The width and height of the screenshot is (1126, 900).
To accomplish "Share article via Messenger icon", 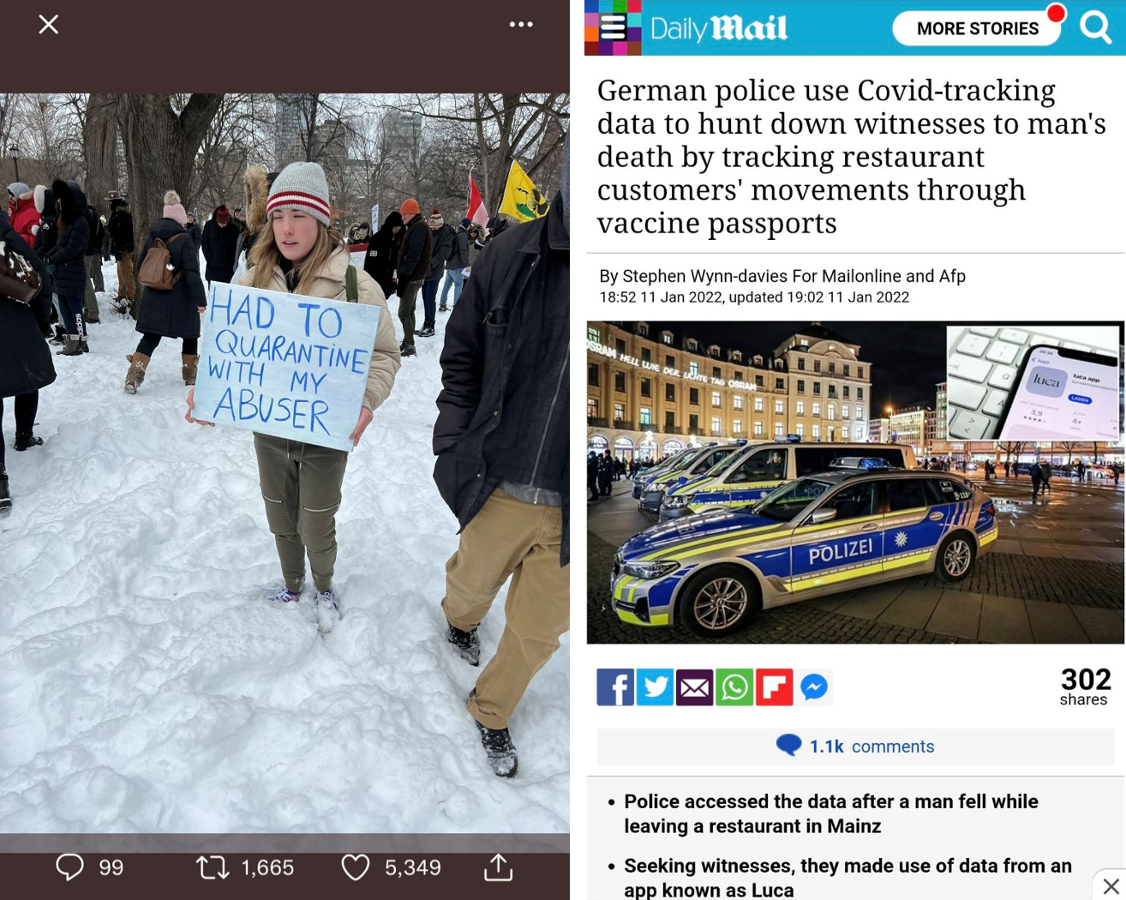I will click(x=814, y=687).
